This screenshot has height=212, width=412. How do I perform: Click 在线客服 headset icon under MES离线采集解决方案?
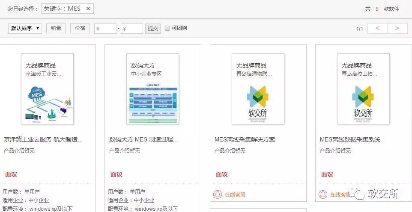coord(218,194)
